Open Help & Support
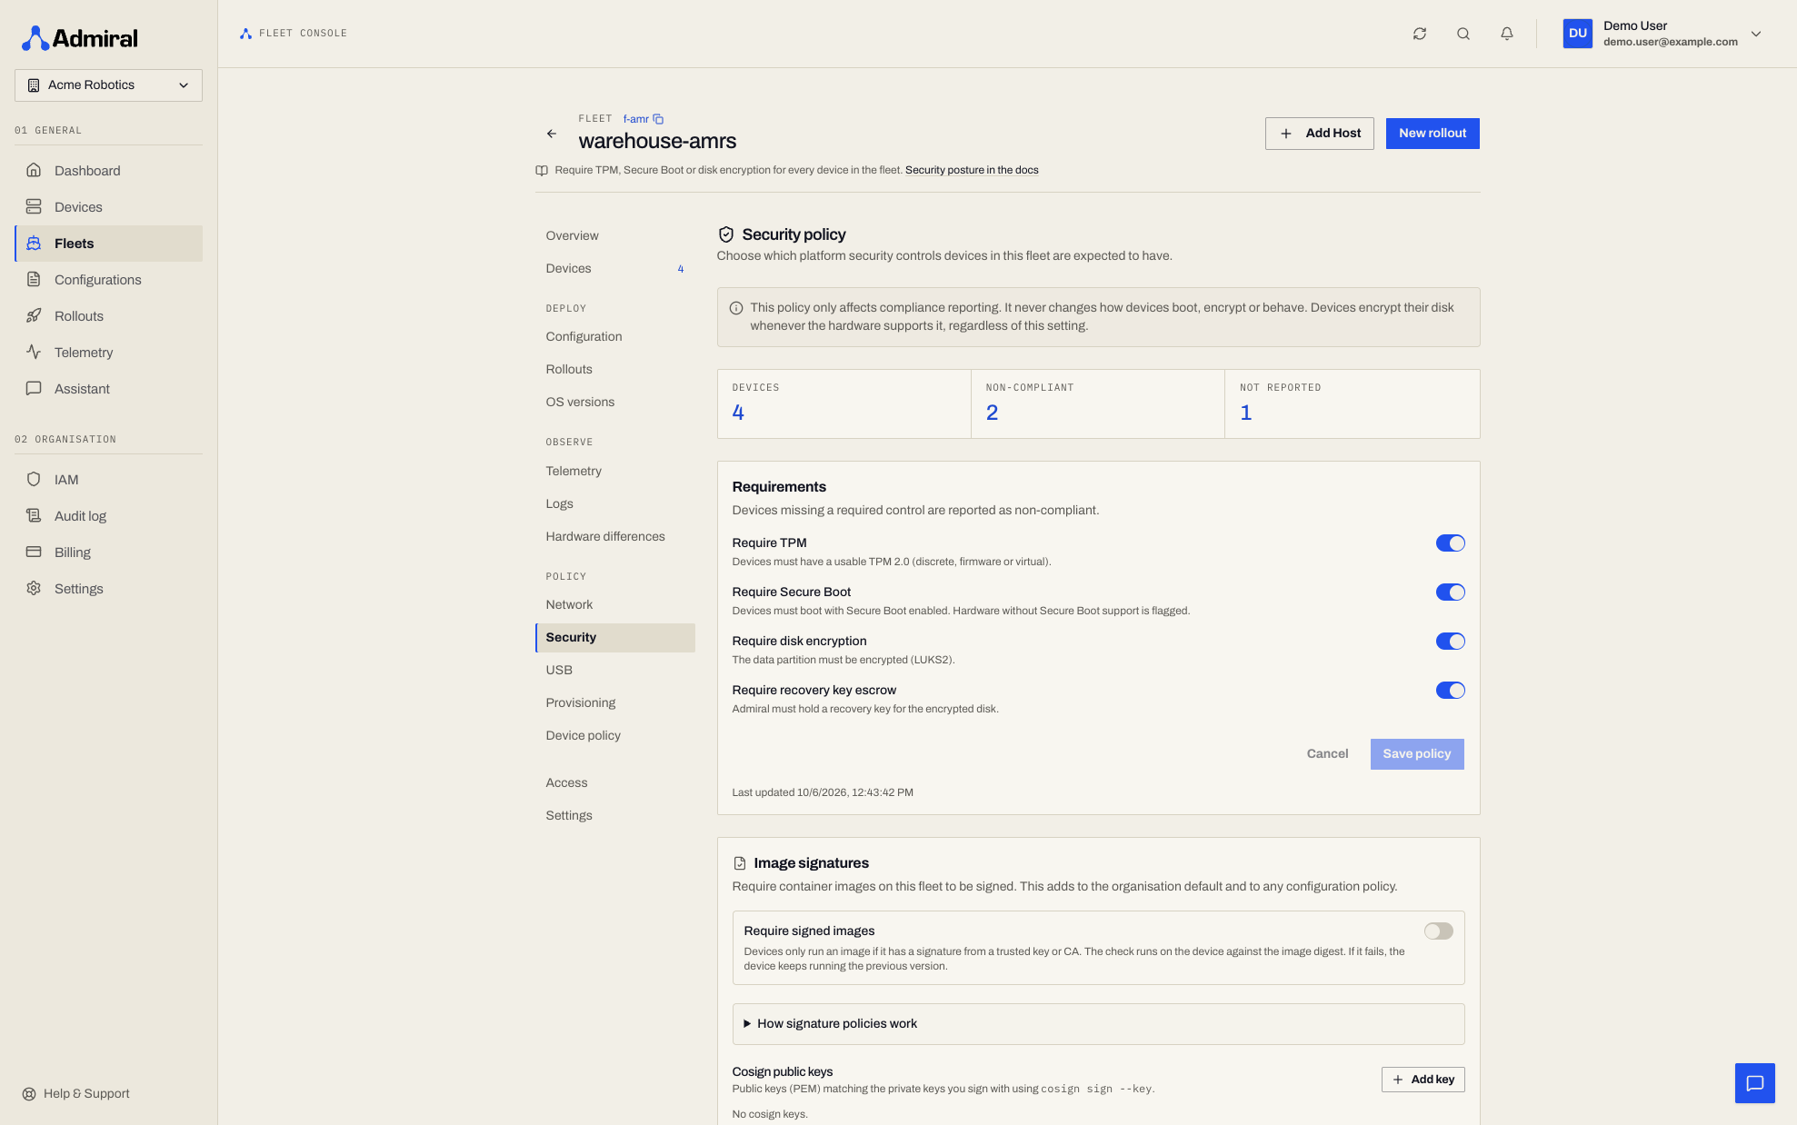This screenshot has height=1125, width=1797. click(76, 1093)
